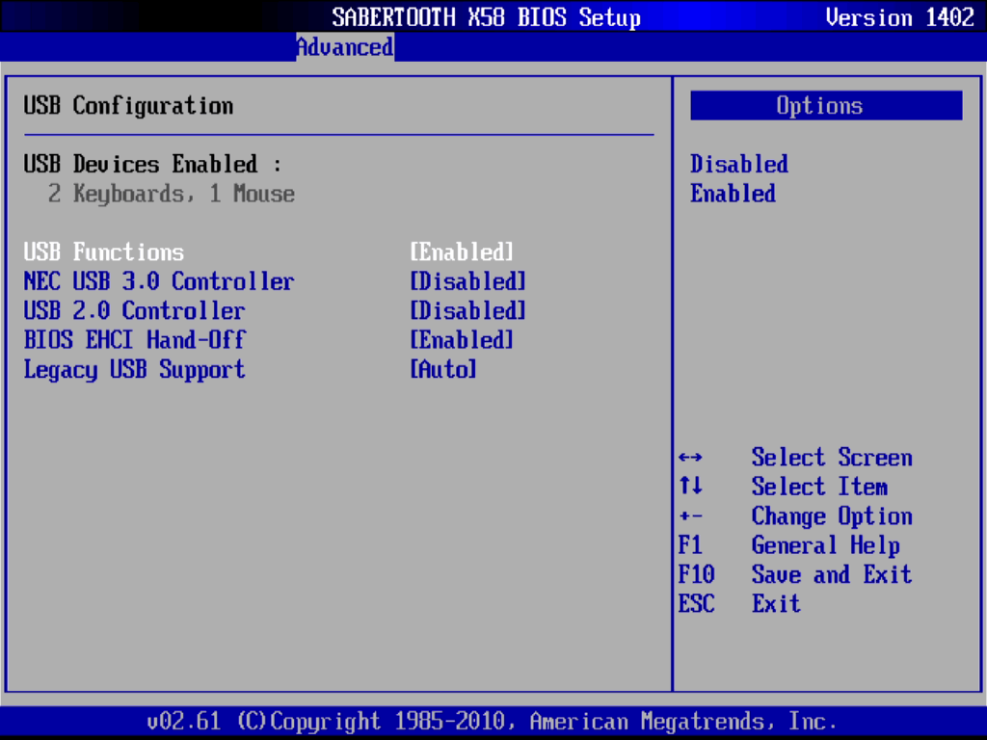
Task: Click General Help text
Action: pyautogui.click(x=825, y=545)
